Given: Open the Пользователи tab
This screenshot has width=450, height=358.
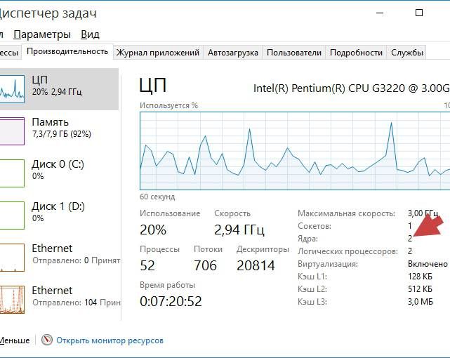Looking at the screenshot, I should pos(294,53).
